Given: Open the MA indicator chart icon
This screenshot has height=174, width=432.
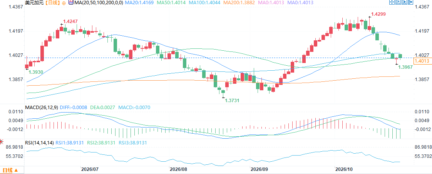Looking at the screenshot, I should coord(70,2).
